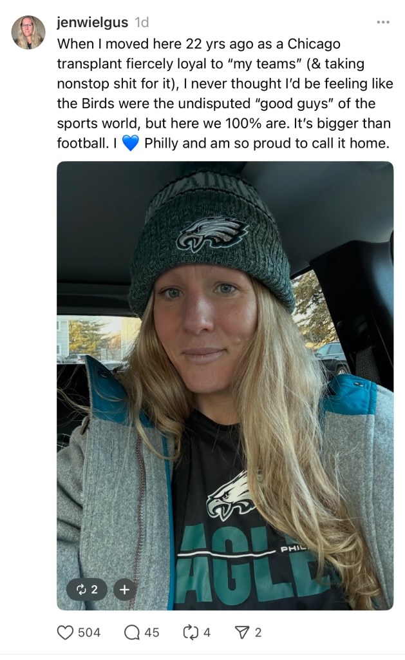Repost using the arrows icon below photo

pyautogui.click(x=190, y=632)
